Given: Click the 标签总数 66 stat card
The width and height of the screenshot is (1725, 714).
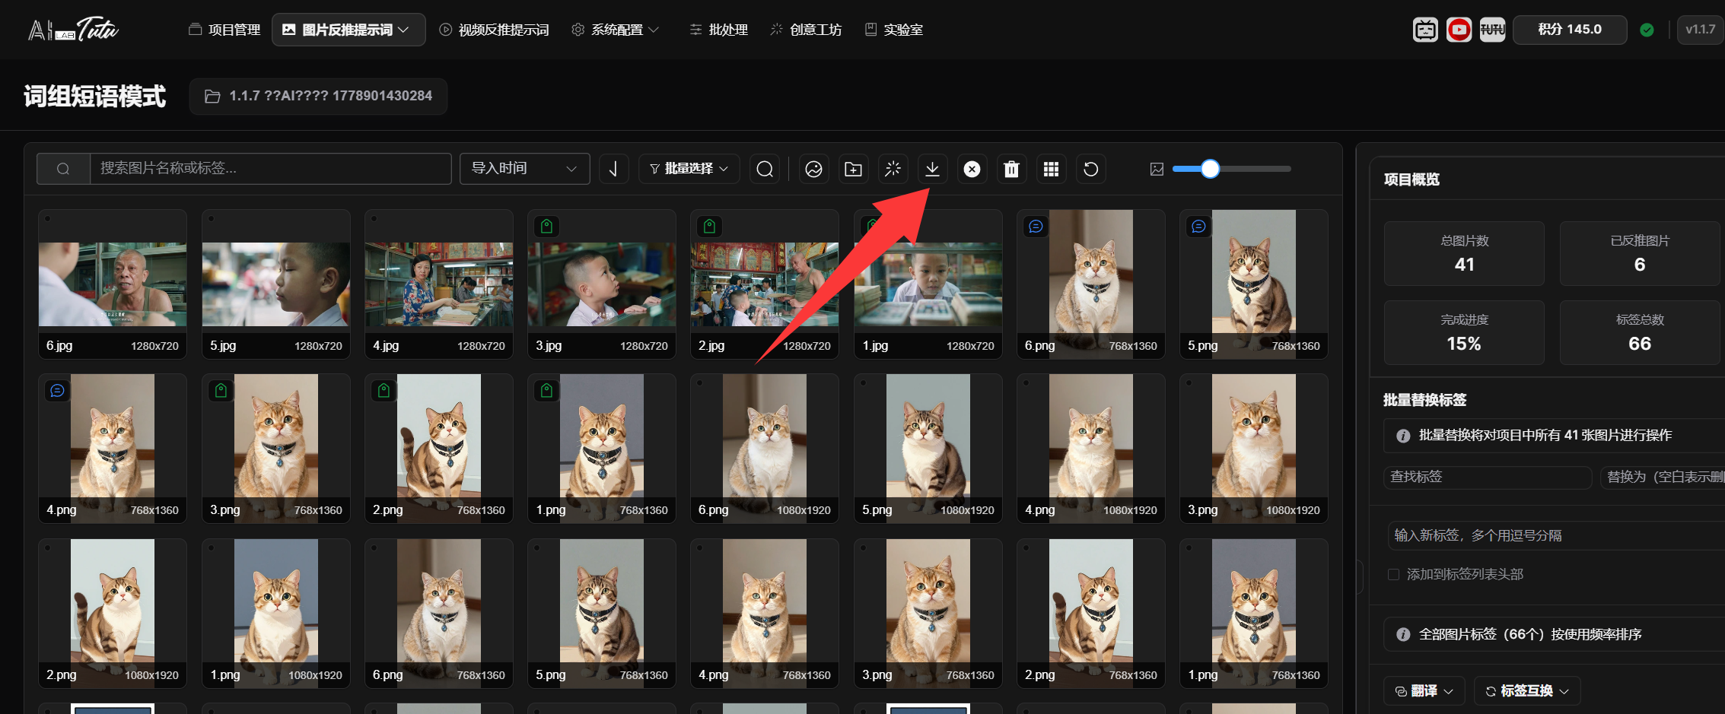Looking at the screenshot, I should 1640,333.
